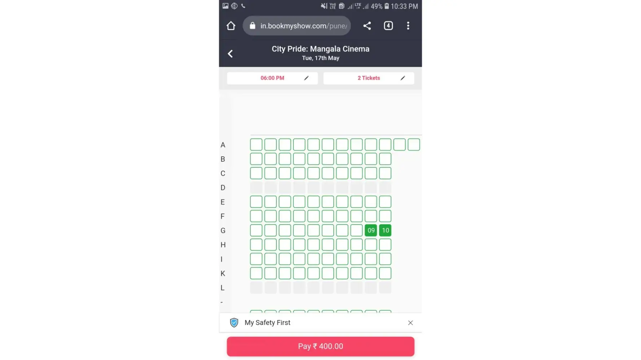
Task: Go back with the left chevron arrow
Action: point(230,54)
